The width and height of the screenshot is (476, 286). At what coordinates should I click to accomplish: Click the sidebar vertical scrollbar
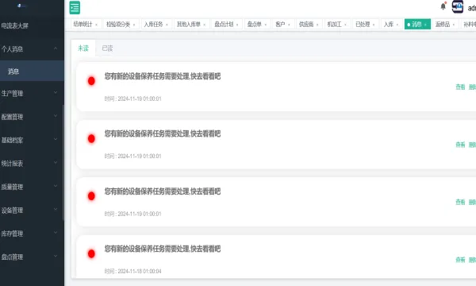63,162
